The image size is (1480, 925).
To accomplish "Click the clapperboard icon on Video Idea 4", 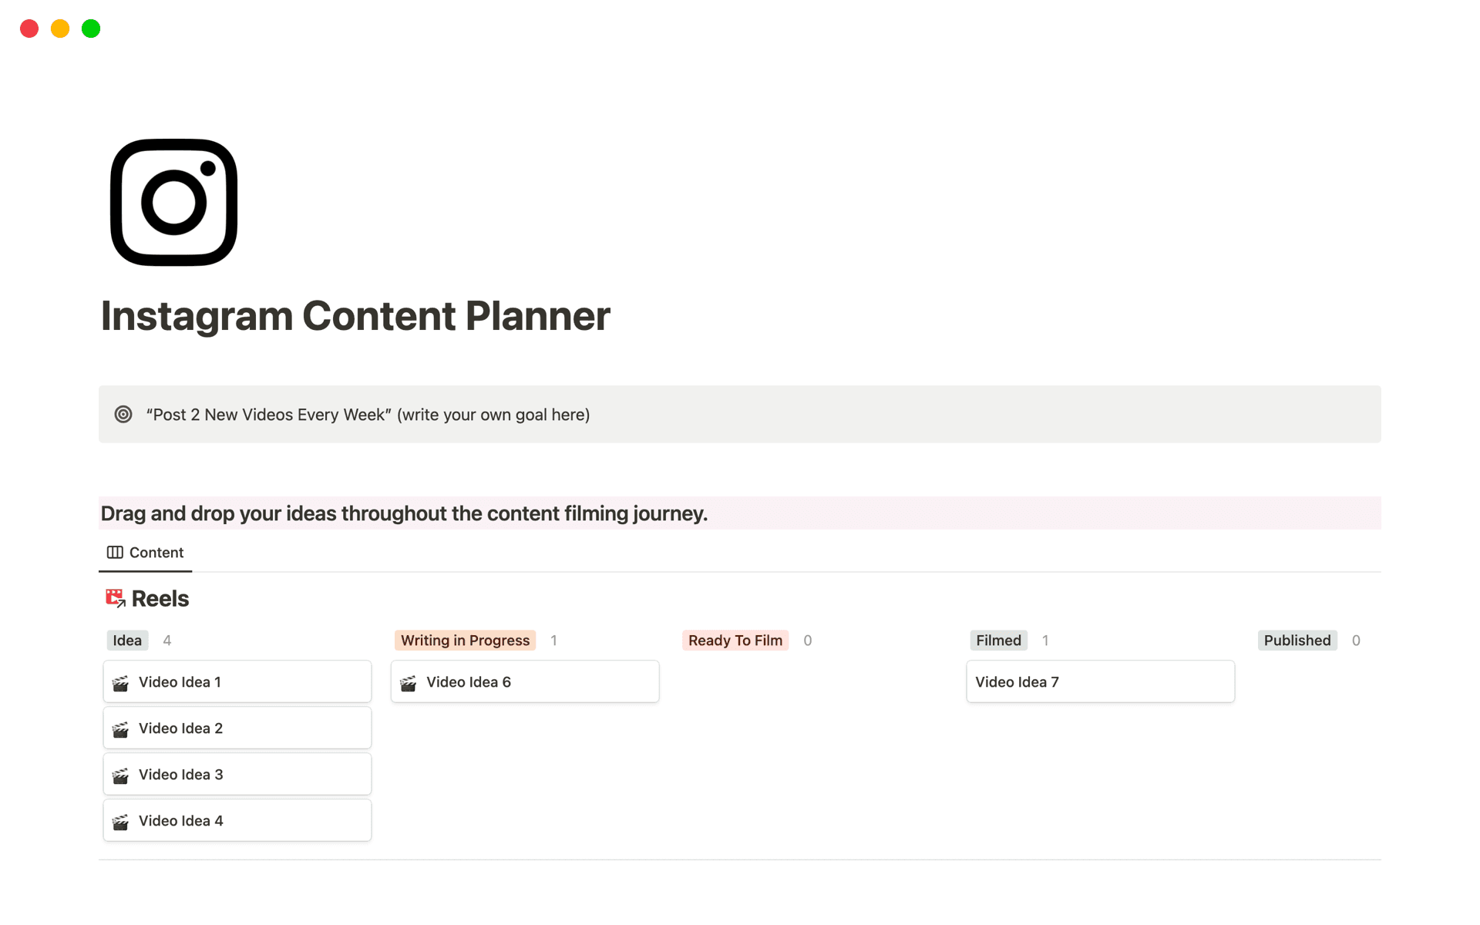I will point(121,820).
